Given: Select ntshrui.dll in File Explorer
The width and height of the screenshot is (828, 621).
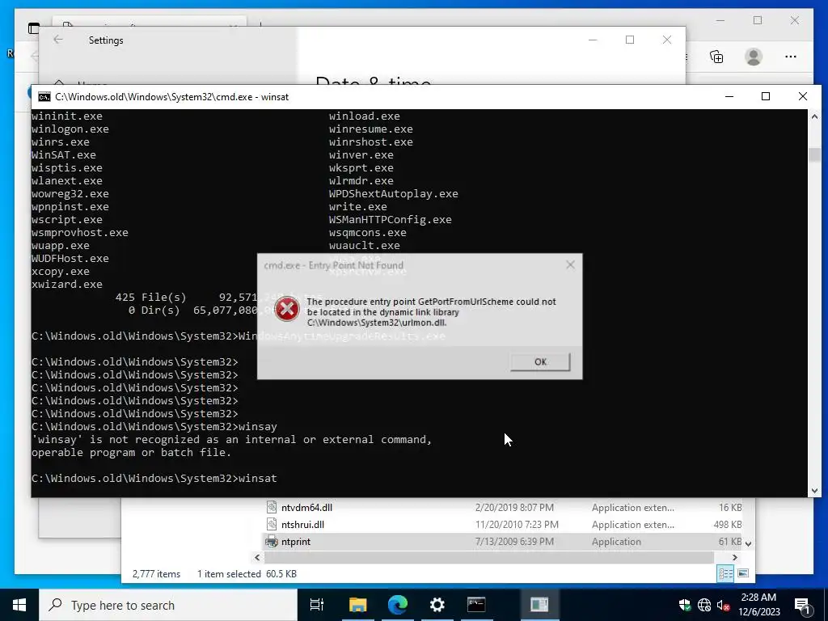Looking at the screenshot, I should tap(302, 524).
